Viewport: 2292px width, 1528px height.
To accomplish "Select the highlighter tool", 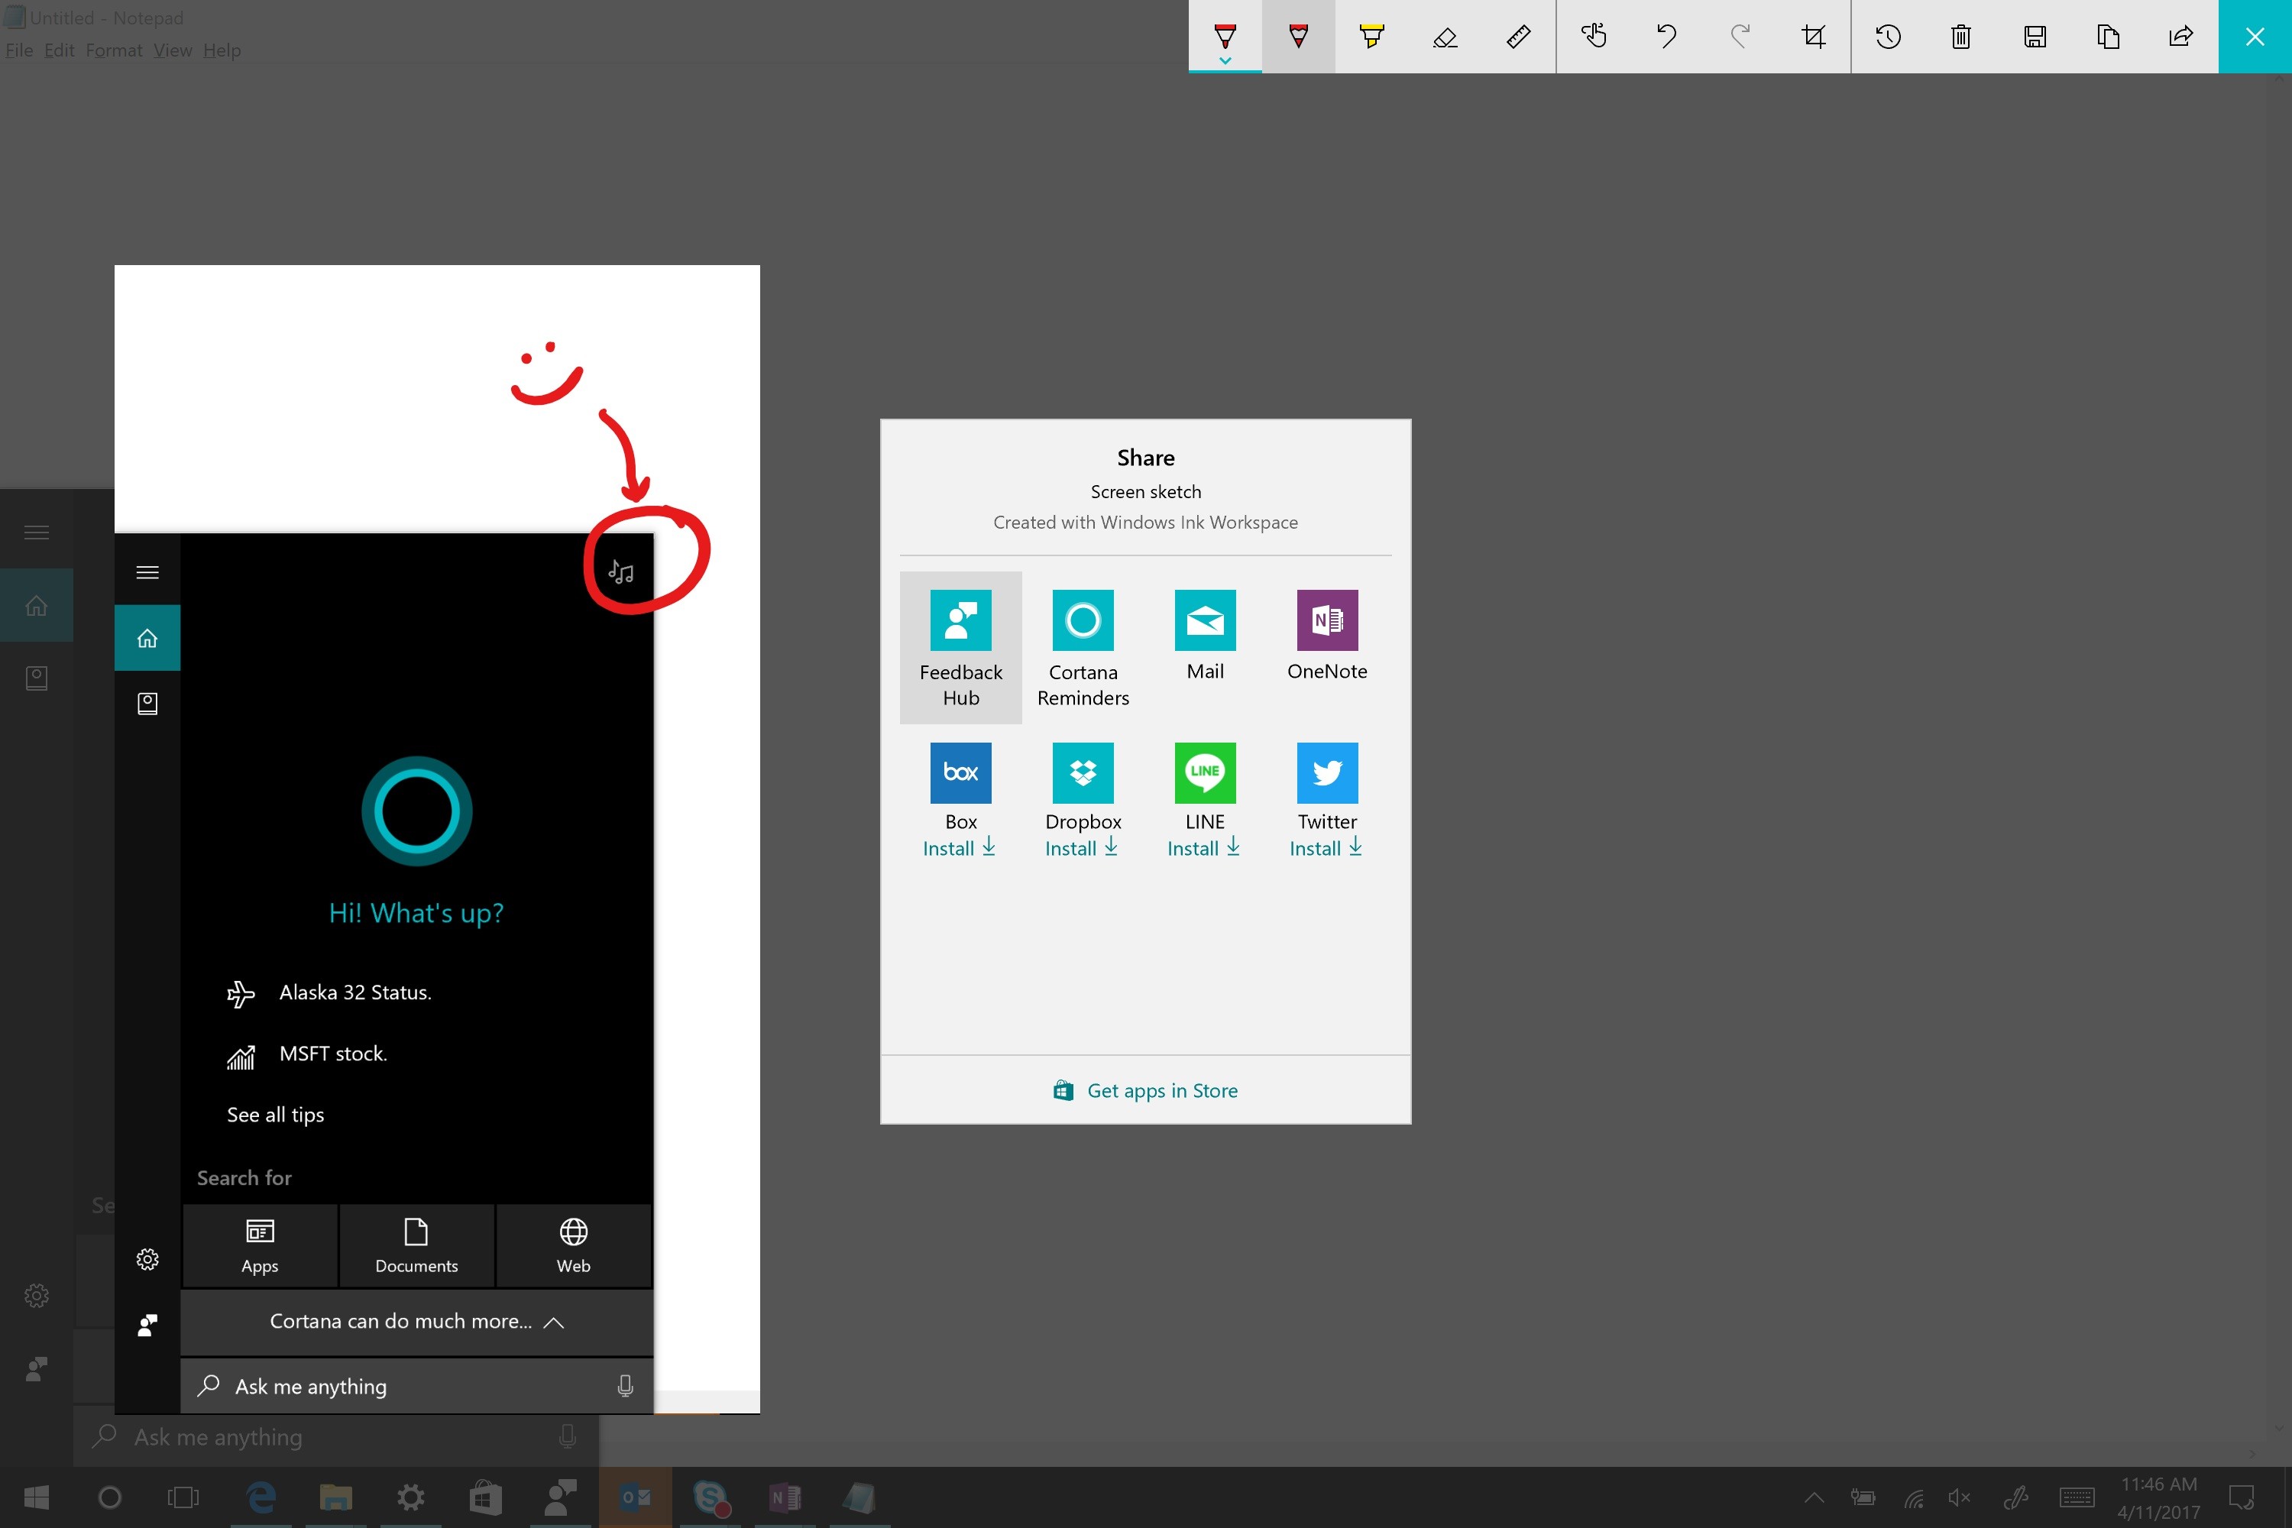I will pyautogui.click(x=1372, y=37).
